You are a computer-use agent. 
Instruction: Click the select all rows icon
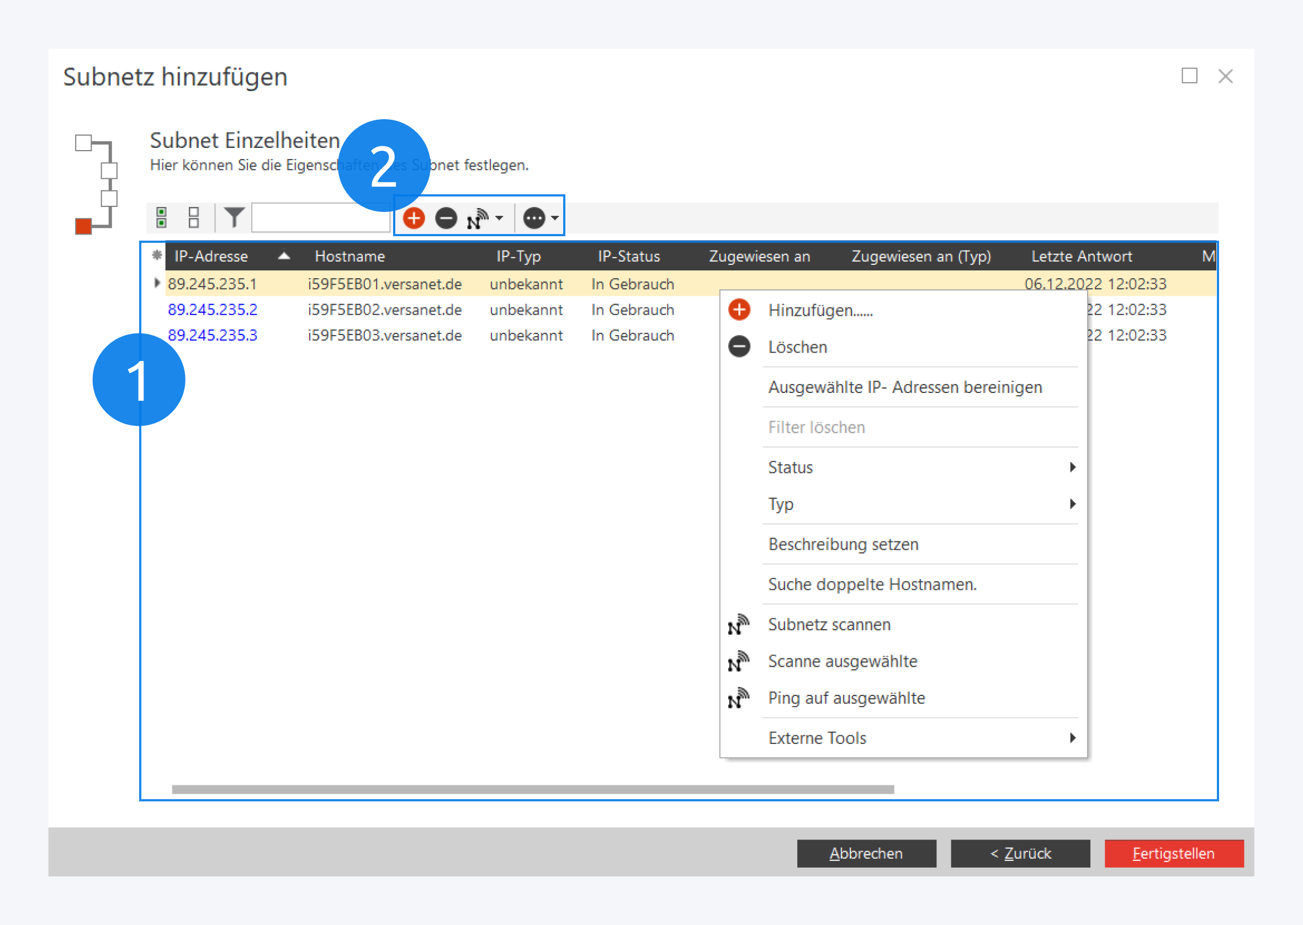tap(161, 217)
